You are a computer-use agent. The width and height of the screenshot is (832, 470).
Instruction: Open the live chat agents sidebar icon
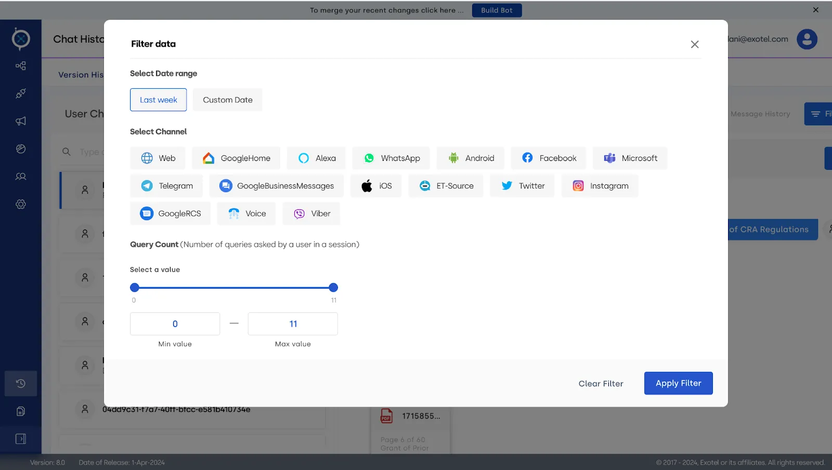coord(21,177)
